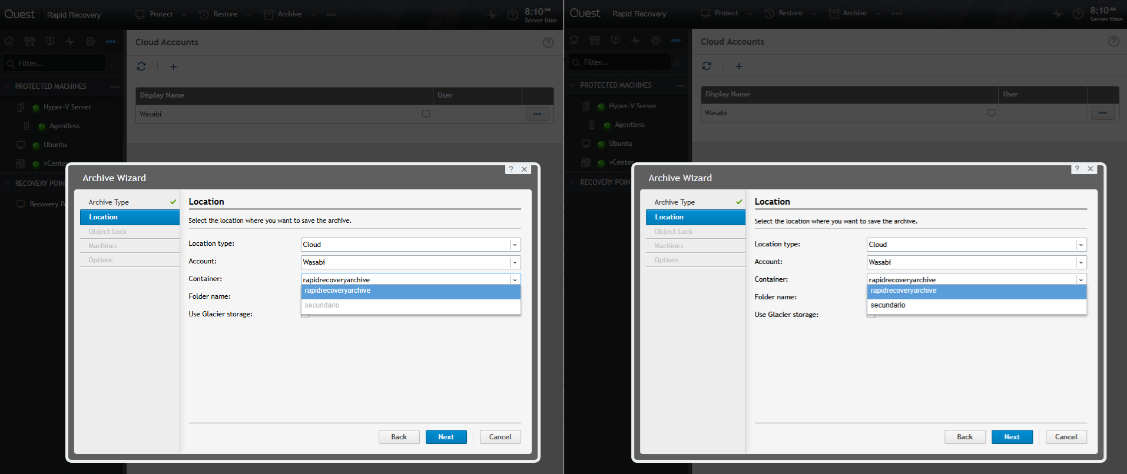Select secundario in right container list

(976, 305)
